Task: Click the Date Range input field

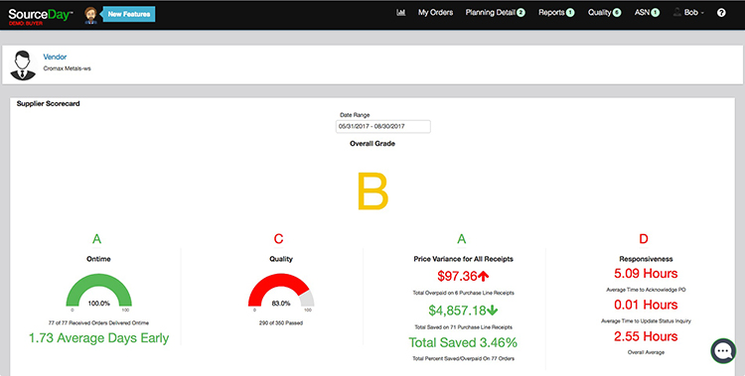Action: point(383,126)
